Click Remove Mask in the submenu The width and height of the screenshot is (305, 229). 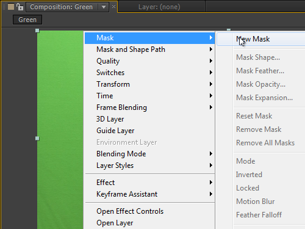[x=259, y=129]
